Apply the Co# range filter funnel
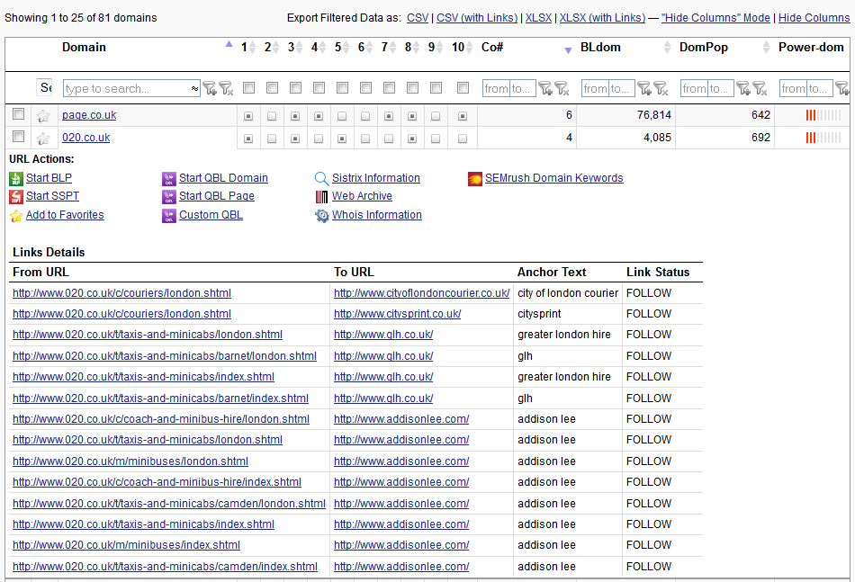The height and width of the screenshot is (582, 855). point(545,88)
